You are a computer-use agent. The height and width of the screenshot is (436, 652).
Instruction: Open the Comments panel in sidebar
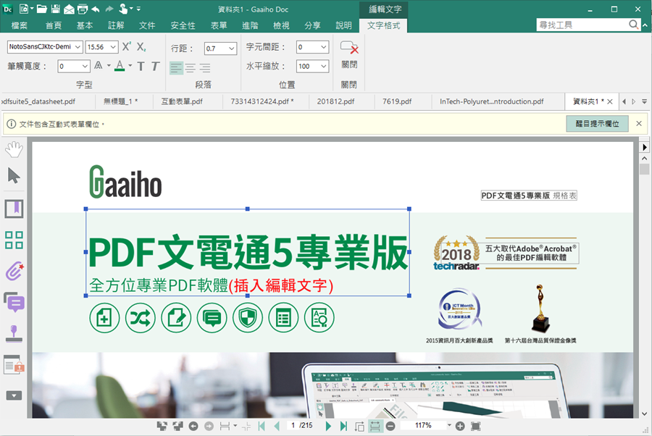[x=14, y=302]
